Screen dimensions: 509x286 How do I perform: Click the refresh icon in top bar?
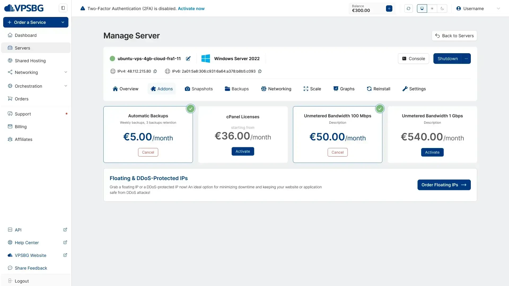(409, 8)
